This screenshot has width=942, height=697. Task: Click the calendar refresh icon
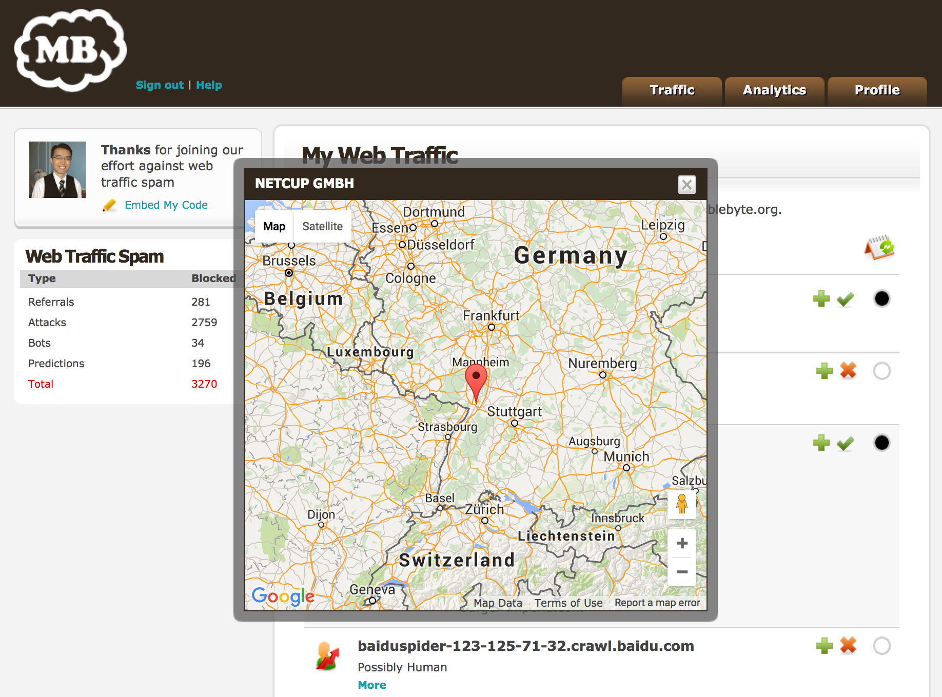[879, 248]
